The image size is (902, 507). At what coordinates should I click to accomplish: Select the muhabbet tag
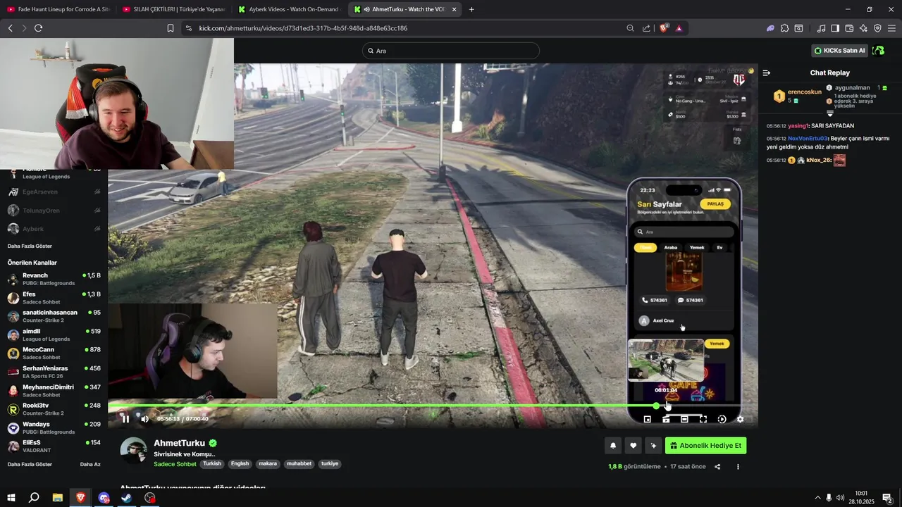299,464
